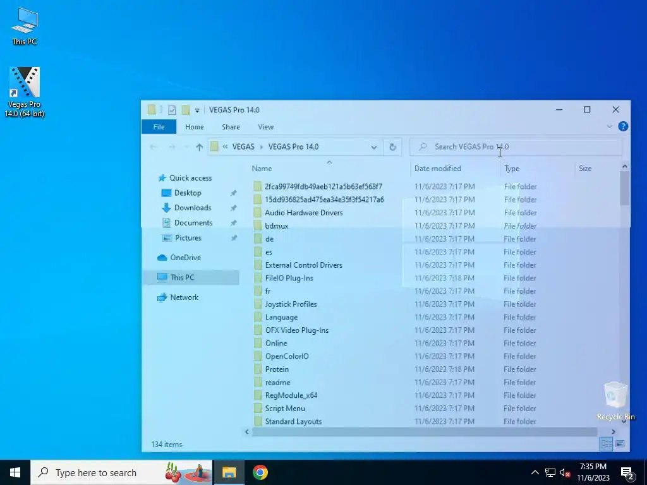Open the Action Center notifications icon
This screenshot has height=485, width=647.
pos(627,472)
